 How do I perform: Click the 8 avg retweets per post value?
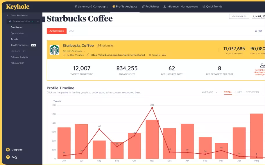220,68
